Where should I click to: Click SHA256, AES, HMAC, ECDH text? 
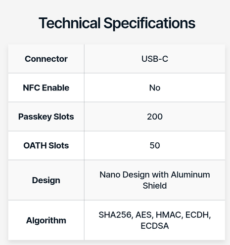pyautogui.click(x=155, y=215)
